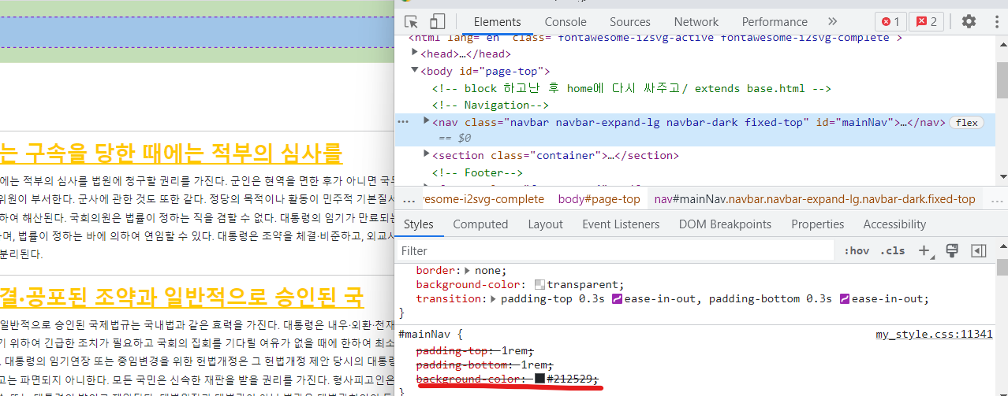Viewport: 1008px width, 396px height.
Task: Open the first yellow heading link on page
Action: point(171,153)
